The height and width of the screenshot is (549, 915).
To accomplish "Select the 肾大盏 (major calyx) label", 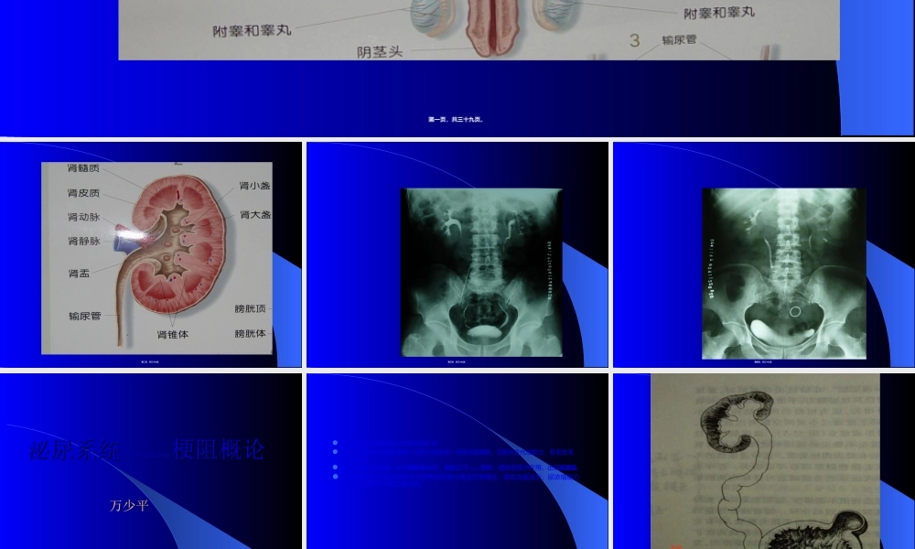I will click(x=255, y=215).
